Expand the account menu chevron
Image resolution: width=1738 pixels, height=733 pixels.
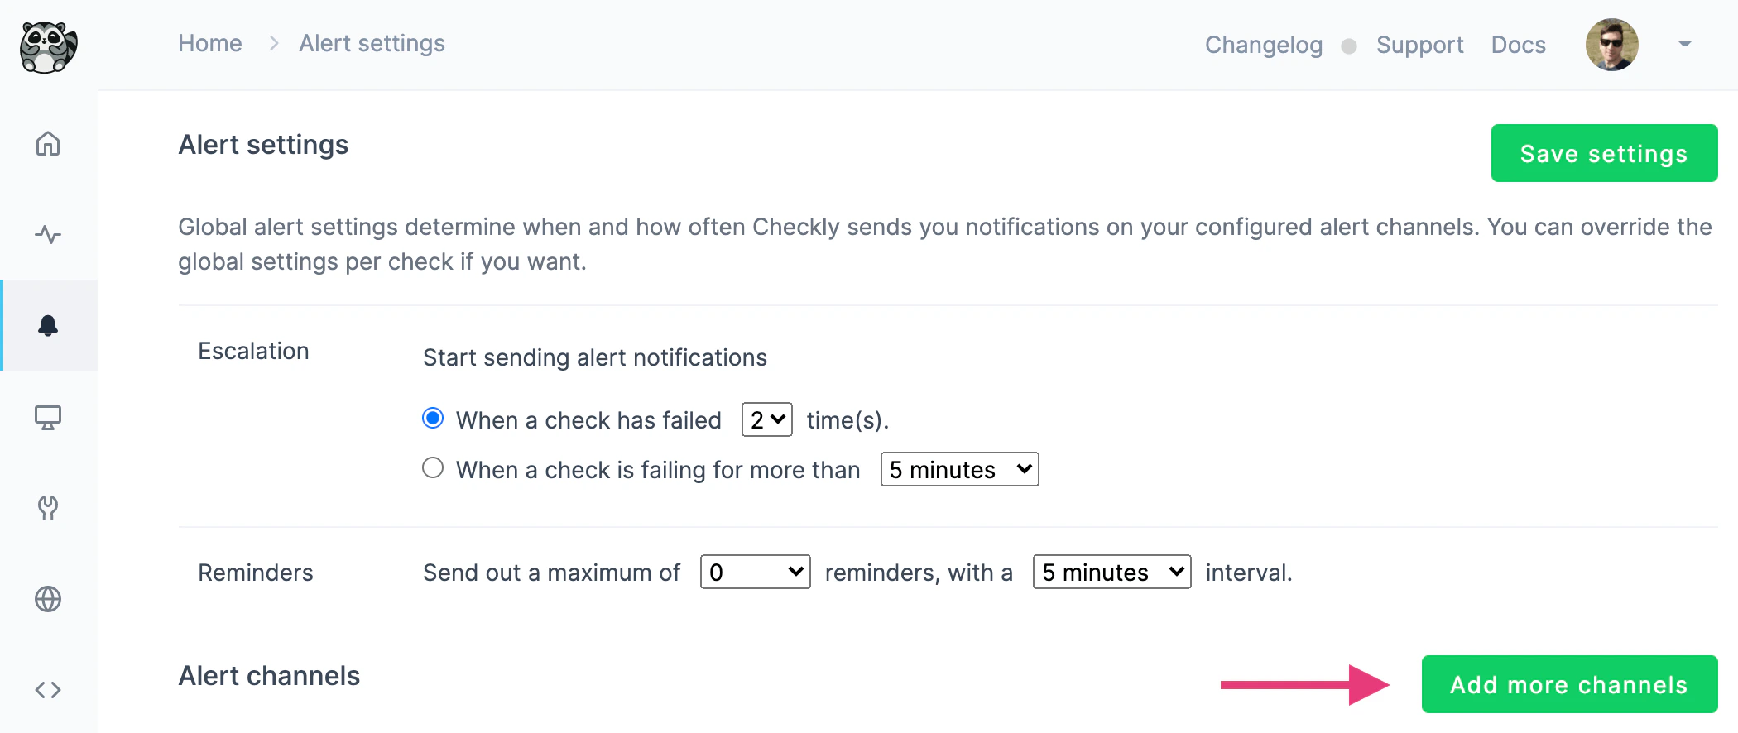coord(1684,45)
